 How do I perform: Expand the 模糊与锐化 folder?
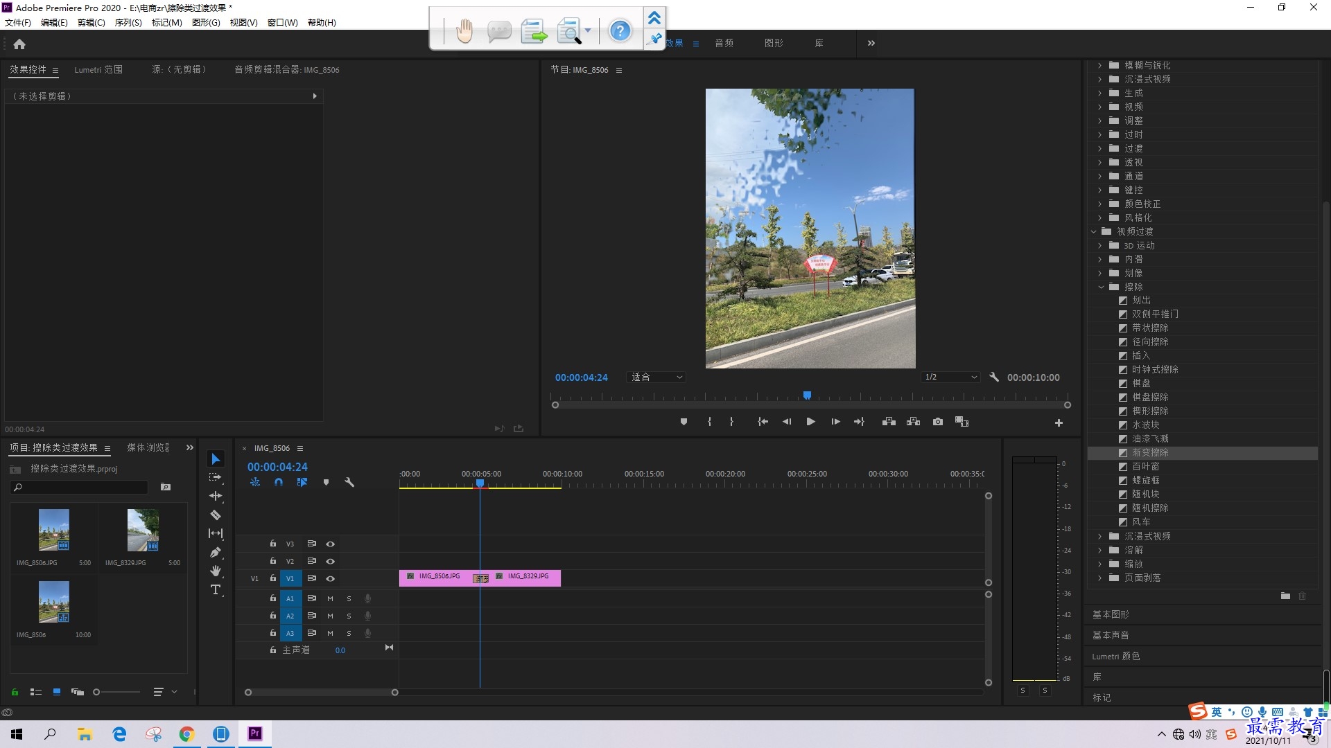1100,65
